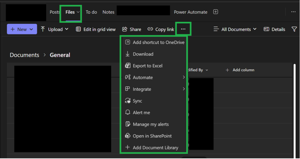Select the Copy link text
The height and width of the screenshot is (159, 300).
[x=165, y=29]
